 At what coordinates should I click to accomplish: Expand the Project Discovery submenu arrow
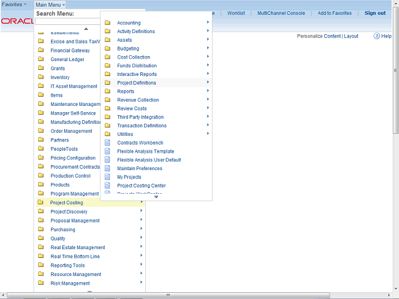142,211
